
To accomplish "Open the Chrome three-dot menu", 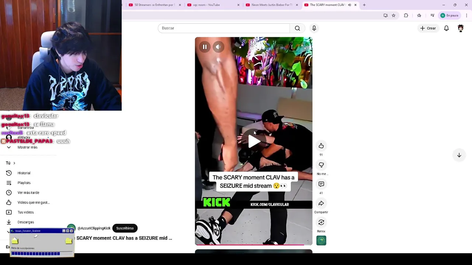I will pyautogui.click(x=466, y=15).
